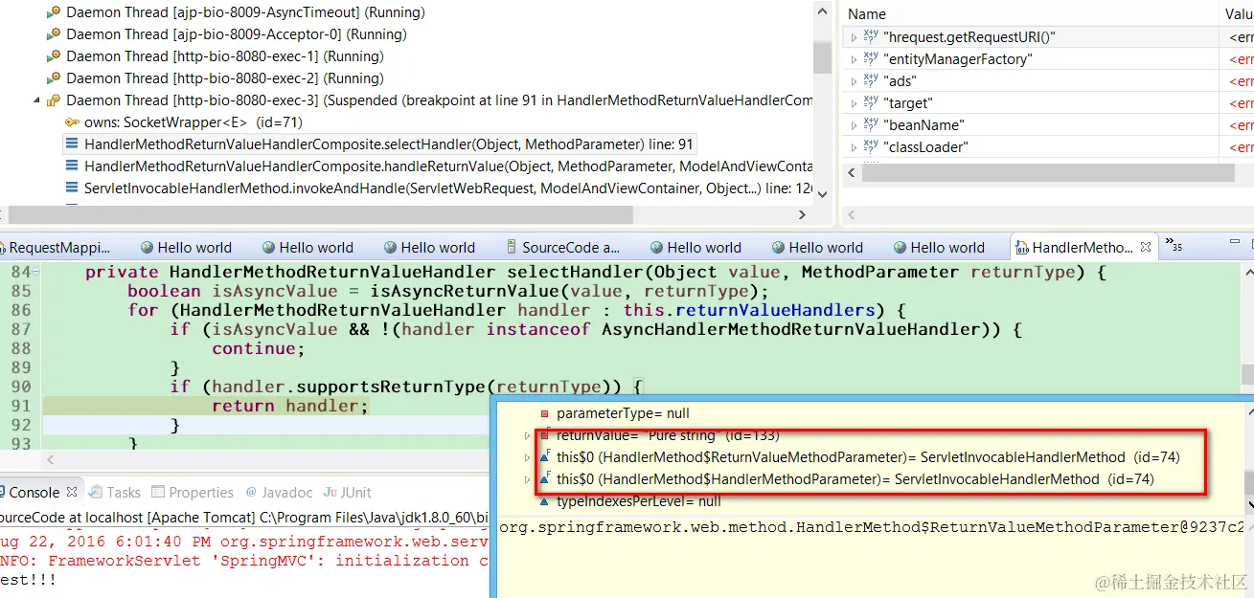Click the http-bio-8080-exec-1 thread icon
This screenshot has height=598, width=1254.
[54, 56]
